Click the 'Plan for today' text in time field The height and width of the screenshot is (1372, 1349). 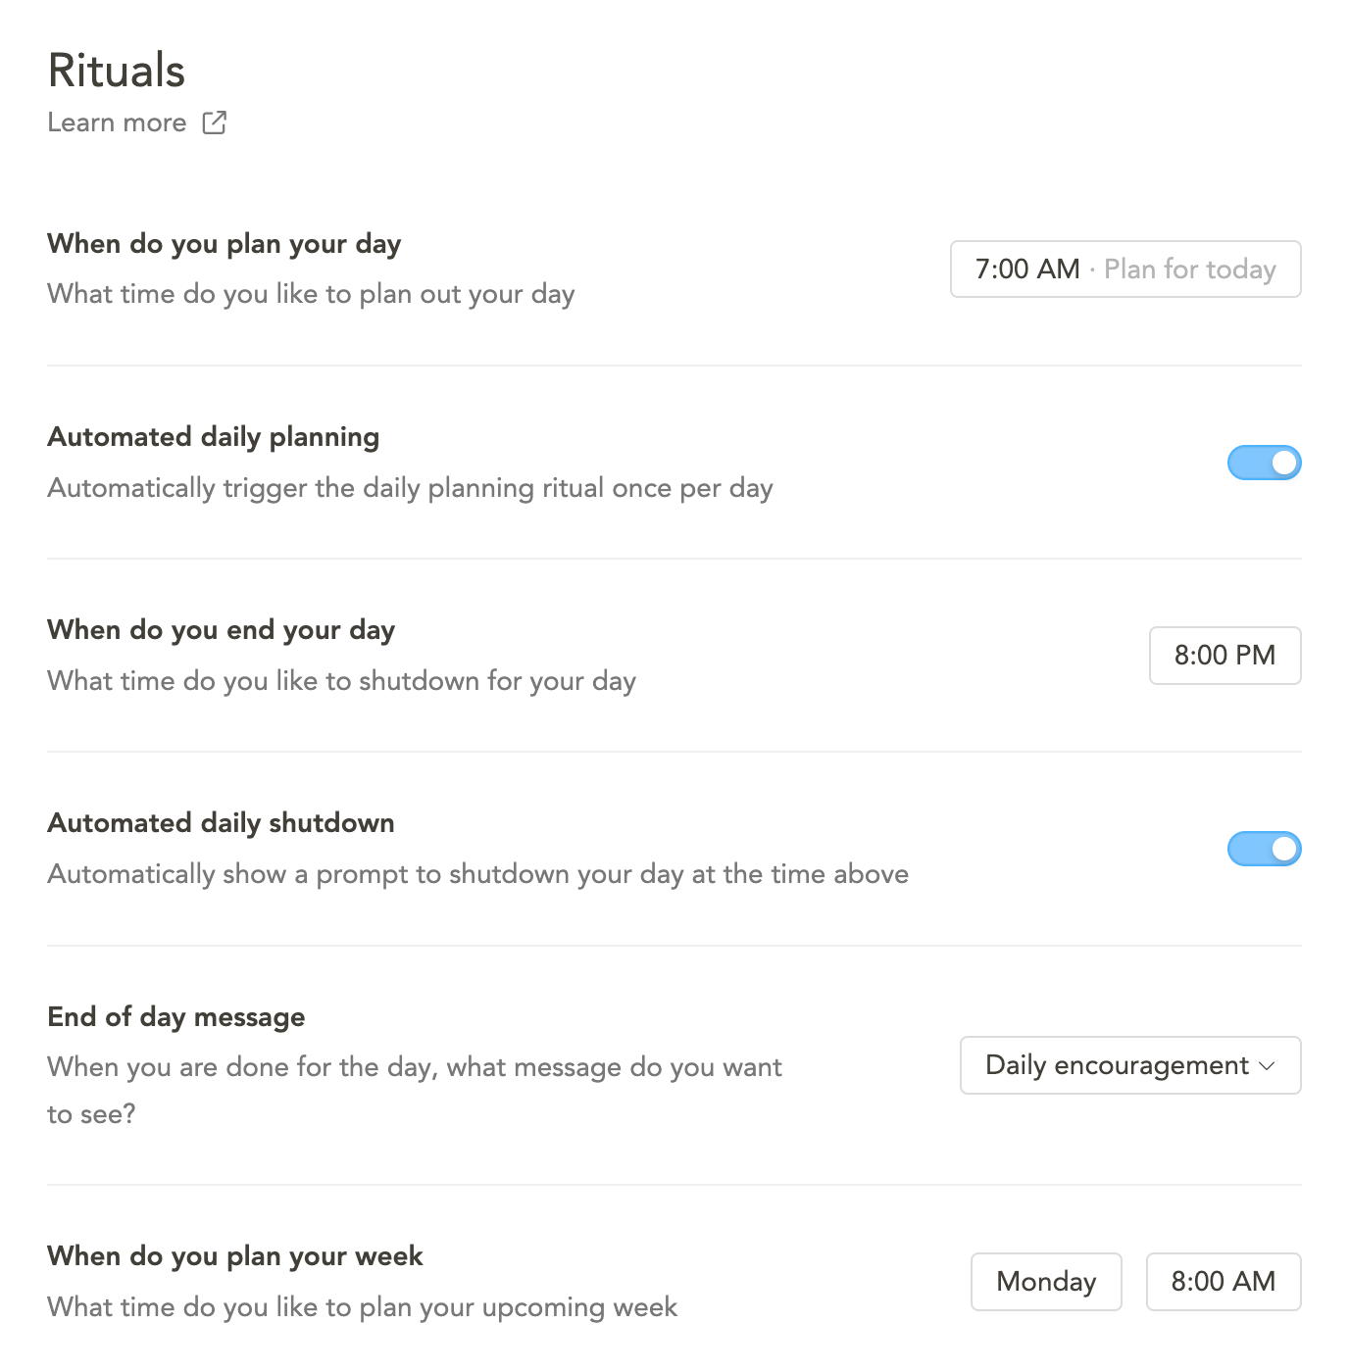coord(1190,269)
